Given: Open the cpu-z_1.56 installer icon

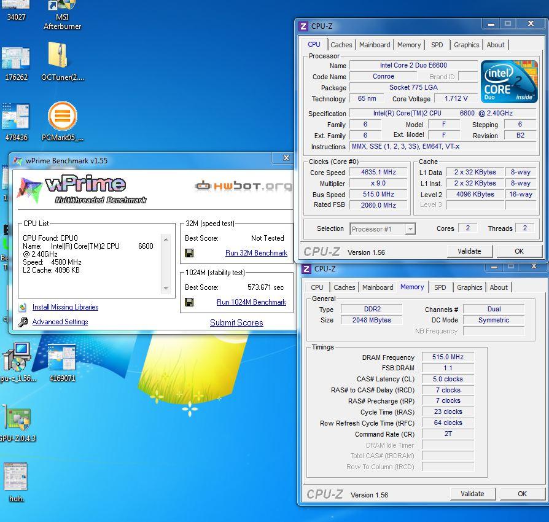Looking at the screenshot, I should 17,357.
